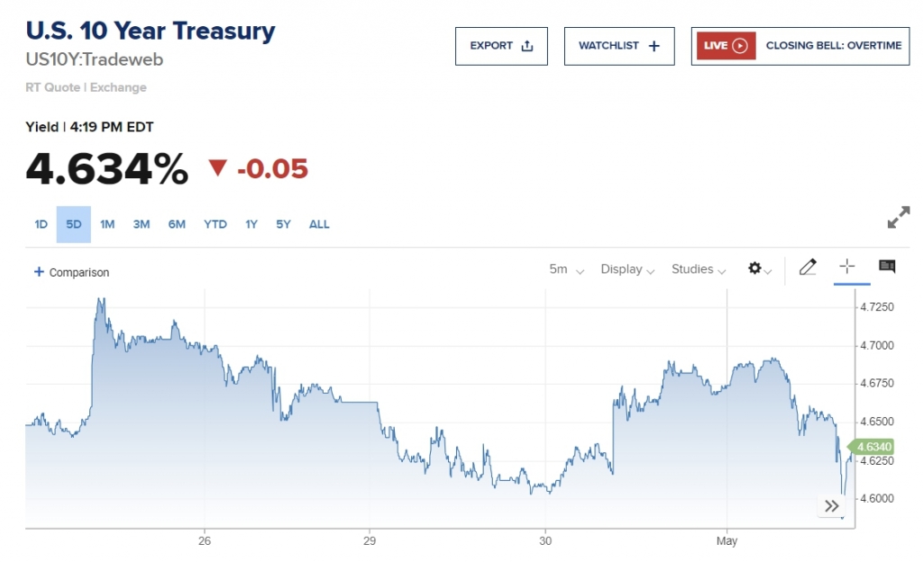Open chart settings gear

[x=759, y=268]
